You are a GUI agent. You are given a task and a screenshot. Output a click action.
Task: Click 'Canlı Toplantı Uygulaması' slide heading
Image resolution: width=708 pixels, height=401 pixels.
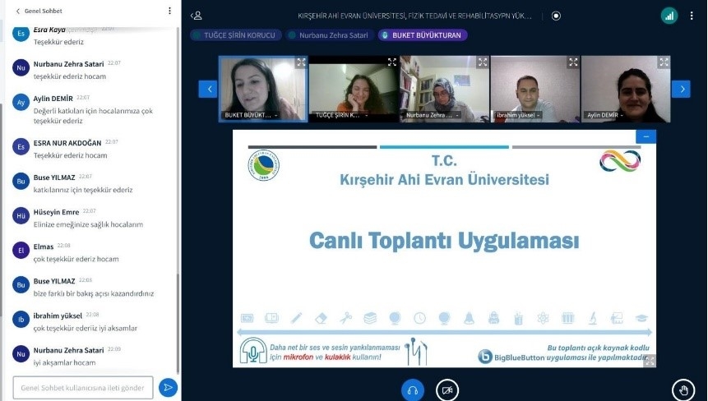[x=444, y=241]
